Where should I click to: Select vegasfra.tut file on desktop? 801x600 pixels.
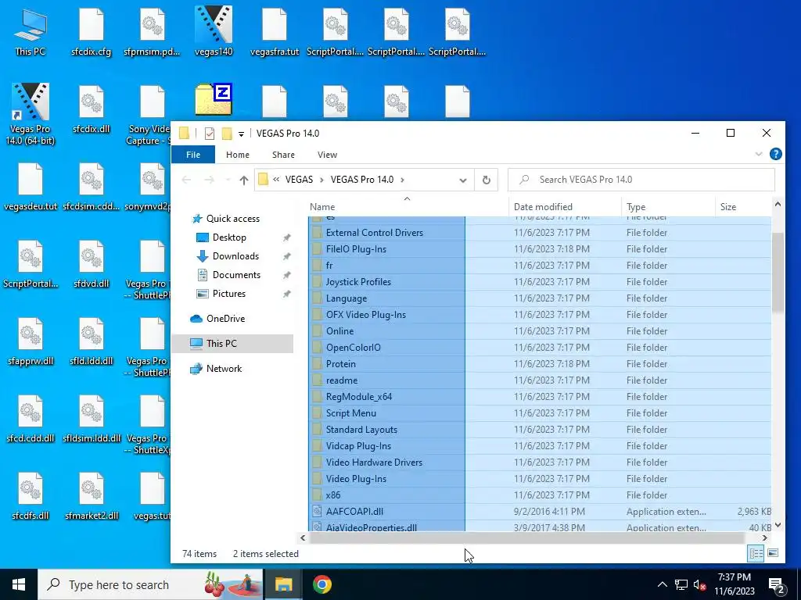(275, 32)
